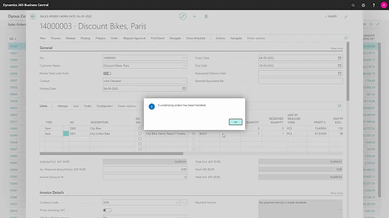Click OK in the message dialog
Screen dimensions: 389x218
(x=236, y=122)
